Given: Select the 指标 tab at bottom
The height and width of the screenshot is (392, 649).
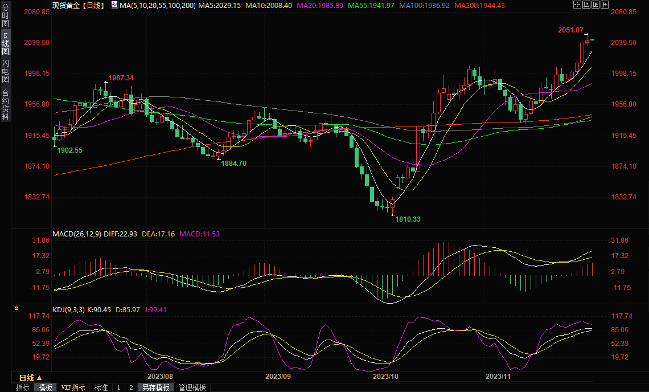Looking at the screenshot, I should (23, 387).
